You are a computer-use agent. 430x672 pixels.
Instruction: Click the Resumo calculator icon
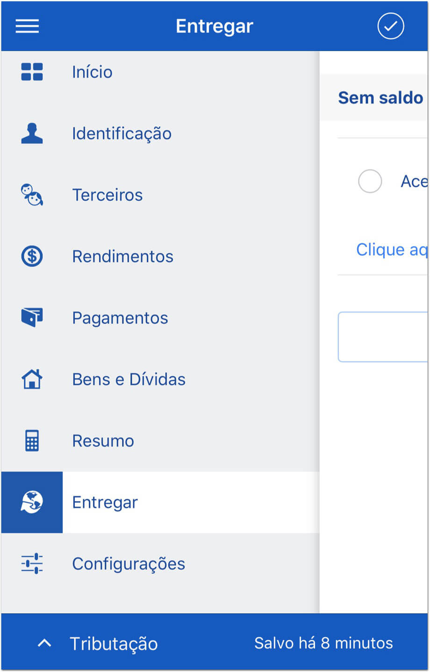point(32,441)
